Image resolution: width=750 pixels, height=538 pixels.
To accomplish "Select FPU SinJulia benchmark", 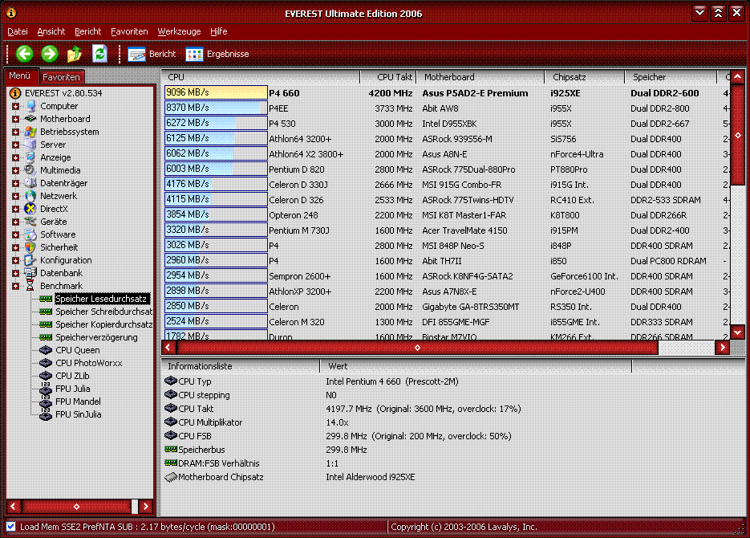I will 79,414.
